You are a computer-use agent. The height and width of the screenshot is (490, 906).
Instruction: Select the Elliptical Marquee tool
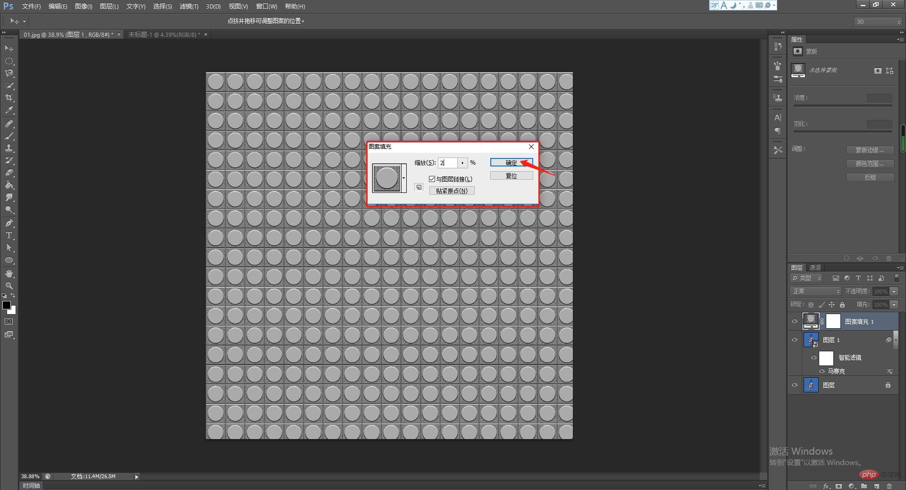pyautogui.click(x=9, y=61)
